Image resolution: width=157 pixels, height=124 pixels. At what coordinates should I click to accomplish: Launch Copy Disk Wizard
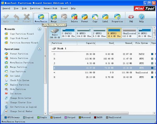click(x=16, y=38)
